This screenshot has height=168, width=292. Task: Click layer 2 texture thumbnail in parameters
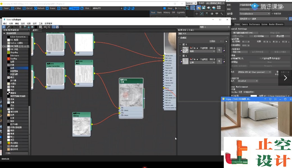coord(186,50)
